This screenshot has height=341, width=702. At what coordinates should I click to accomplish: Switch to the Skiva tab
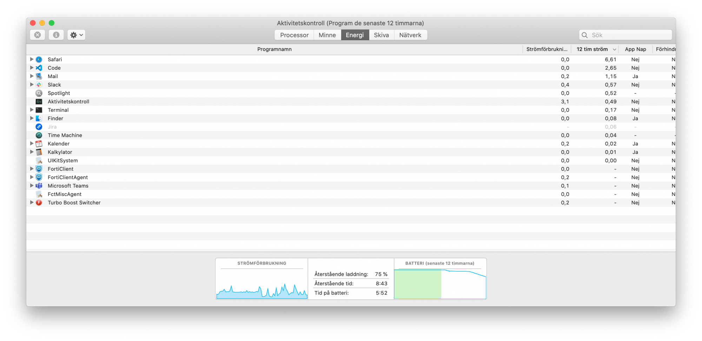[x=382, y=35]
